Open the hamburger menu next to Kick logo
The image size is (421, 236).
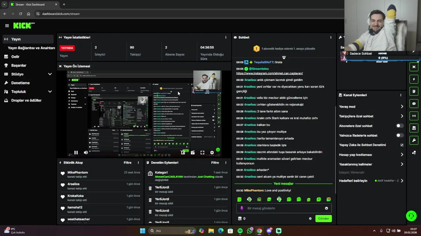coord(7,26)
